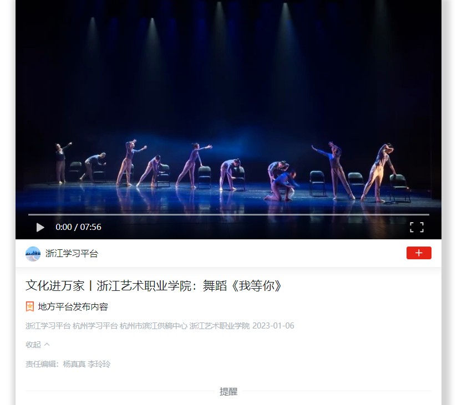
Task: Select editor name 杨真真
Action: coord(74,364)
